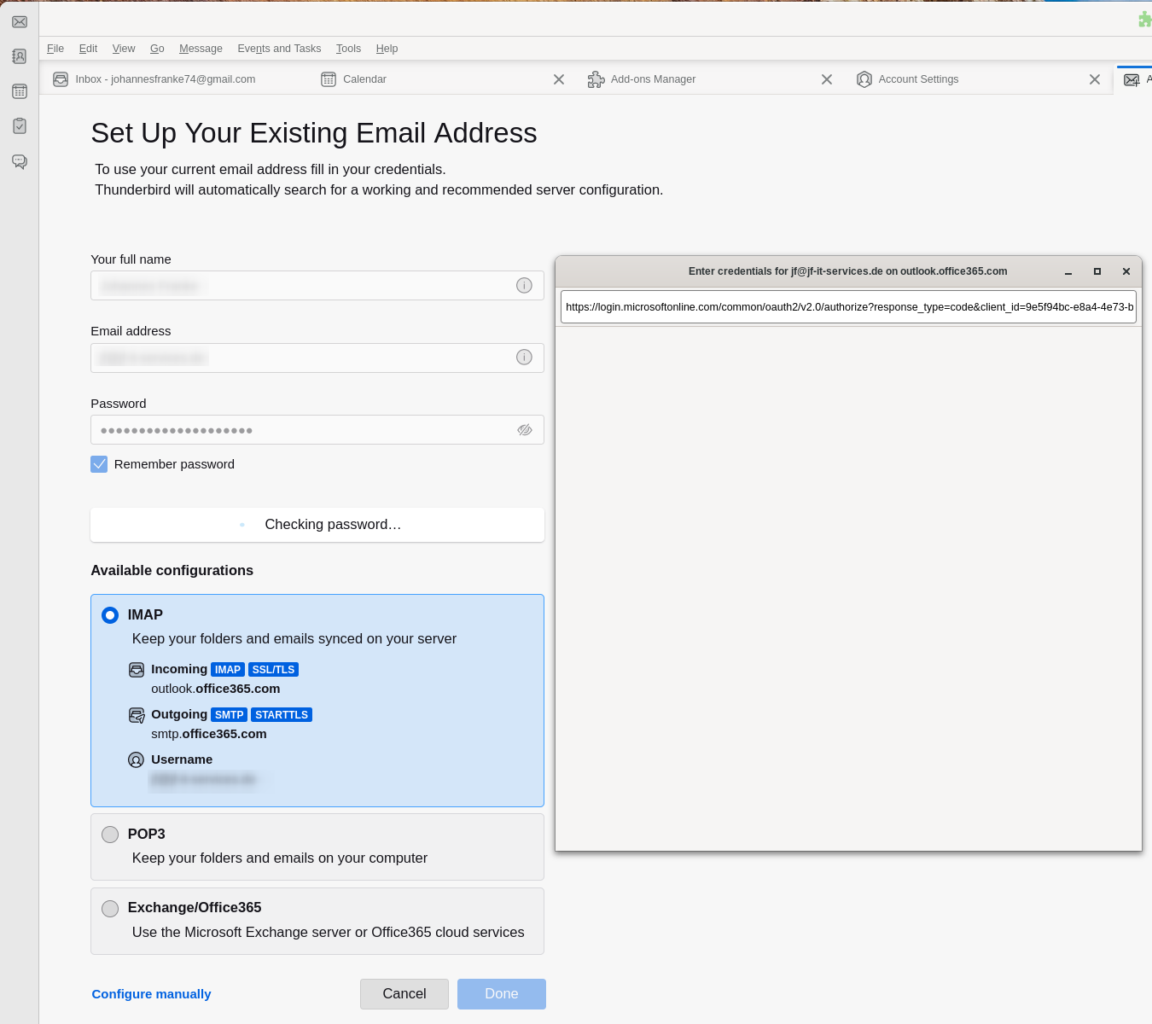Open the Address Book space

click(20, 56)
